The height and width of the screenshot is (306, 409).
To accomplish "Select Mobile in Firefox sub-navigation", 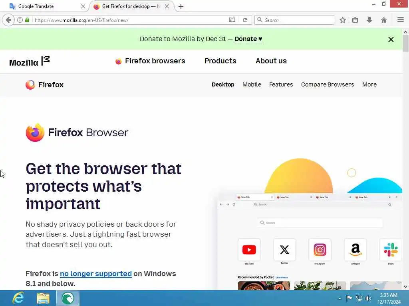I will pos(252,84).
